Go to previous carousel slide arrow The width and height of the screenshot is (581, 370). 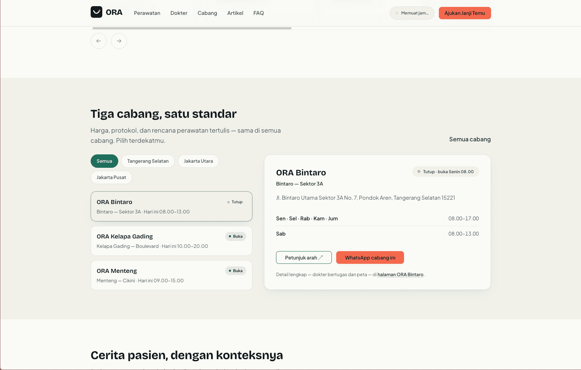coord(99,41)
